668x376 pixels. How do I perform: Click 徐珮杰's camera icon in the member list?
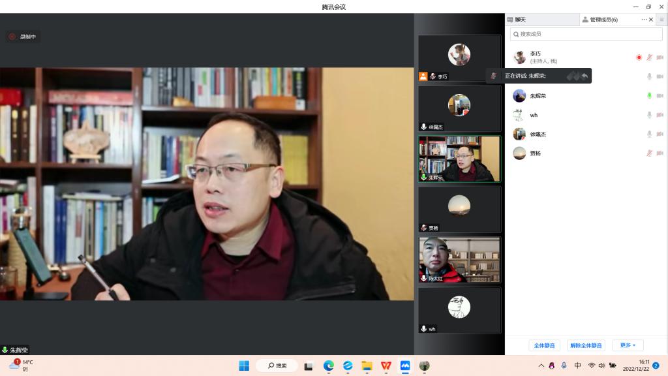(x=660, y=134)
